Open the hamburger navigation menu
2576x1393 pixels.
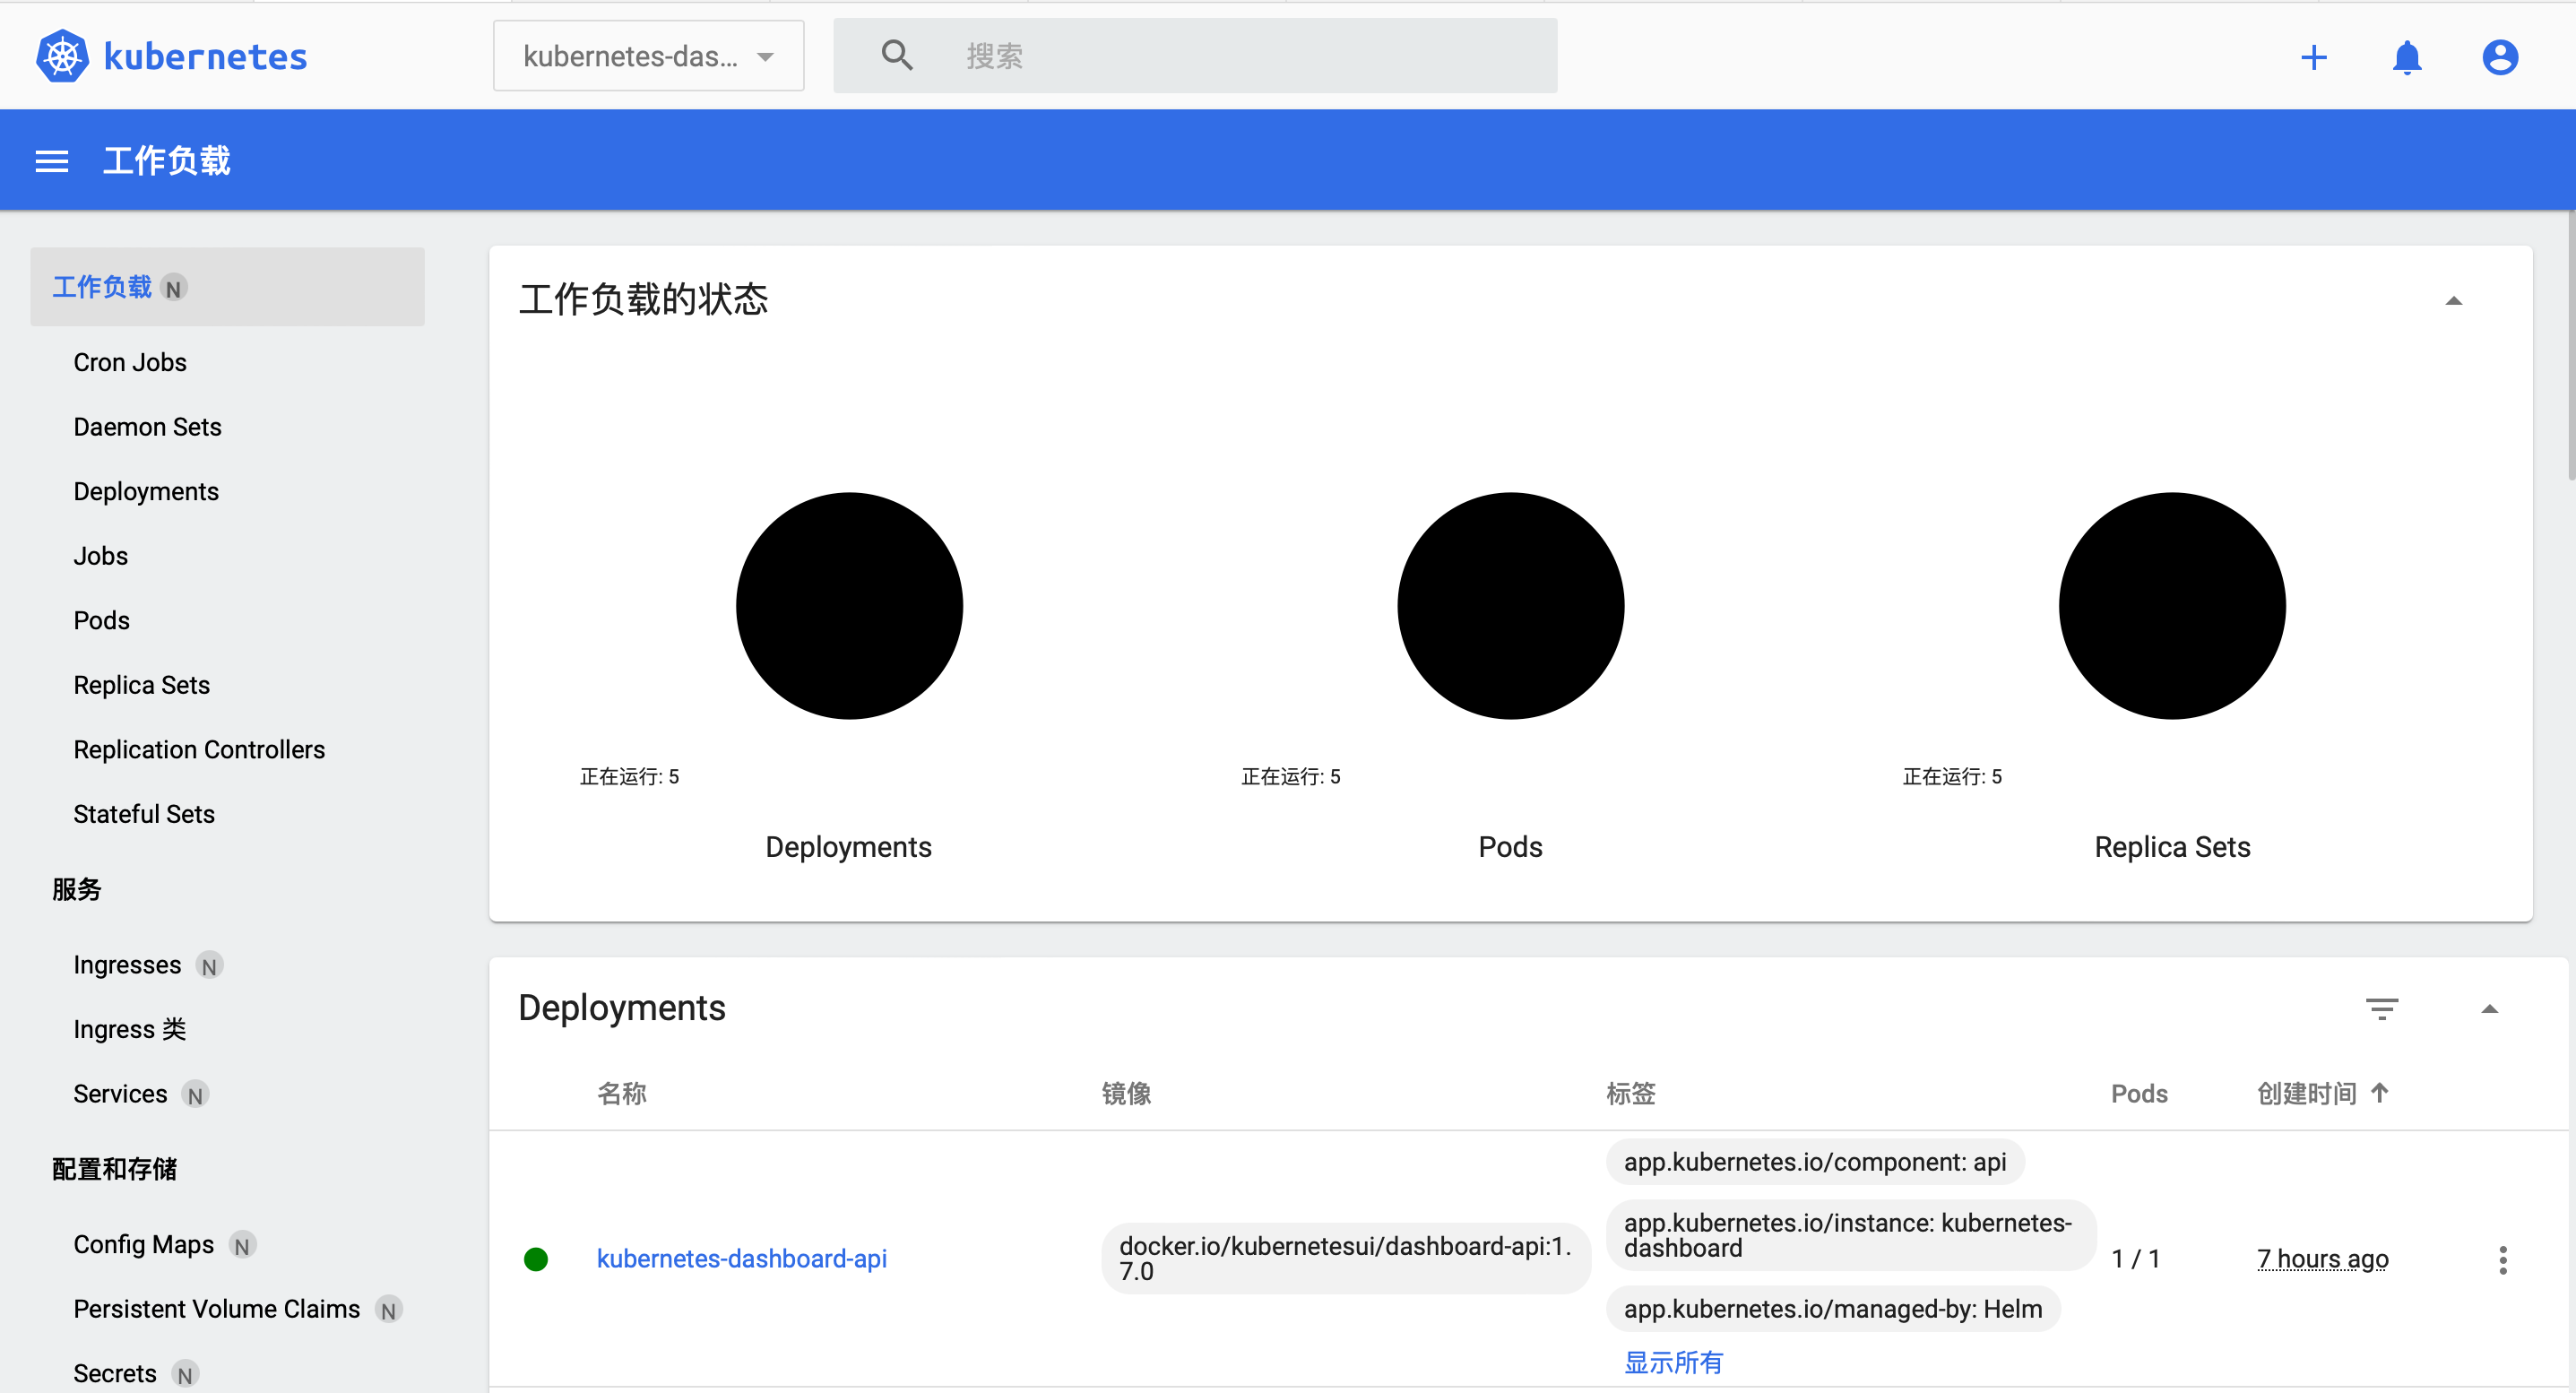click(52, 161)
